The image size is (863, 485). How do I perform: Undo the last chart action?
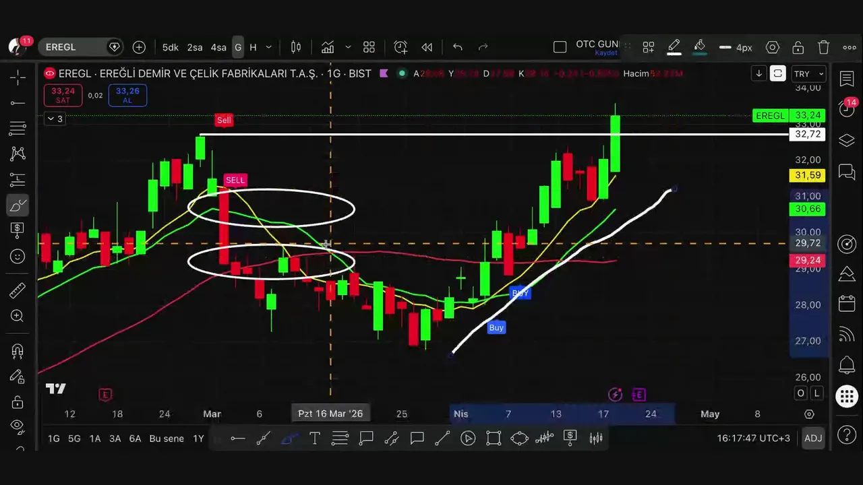458,47
